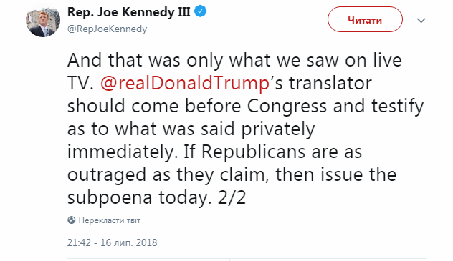453x261 pixels.
Task: Click the 2/2 marker ending the tweet
Action: click(232, 197)
